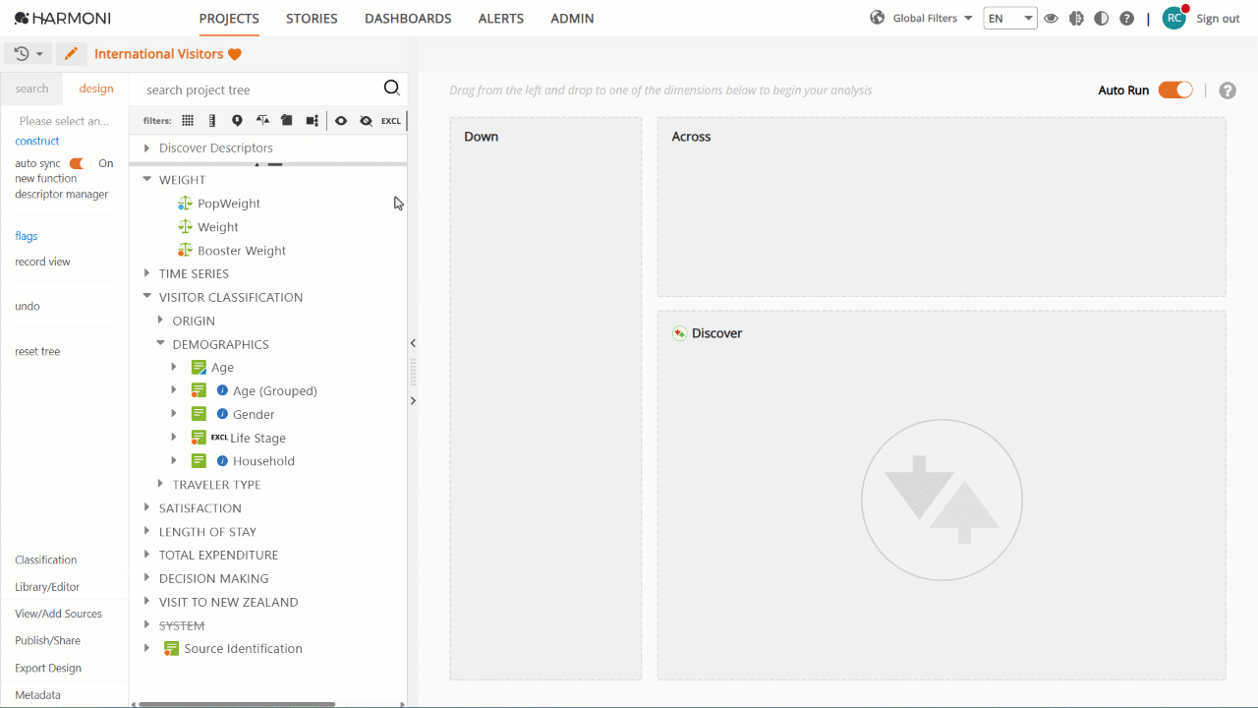Image resolution: width=1258 pixels, height=708 pixels.
Task: Collapse the VISITOR CLASSIFICATION group
Action: click(147, 297)
